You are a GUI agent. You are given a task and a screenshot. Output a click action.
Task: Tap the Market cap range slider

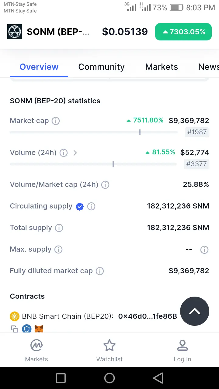pos(94,132)
